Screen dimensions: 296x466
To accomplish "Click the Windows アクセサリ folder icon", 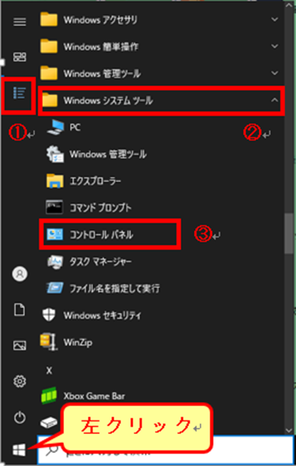I will coord(49,20).
